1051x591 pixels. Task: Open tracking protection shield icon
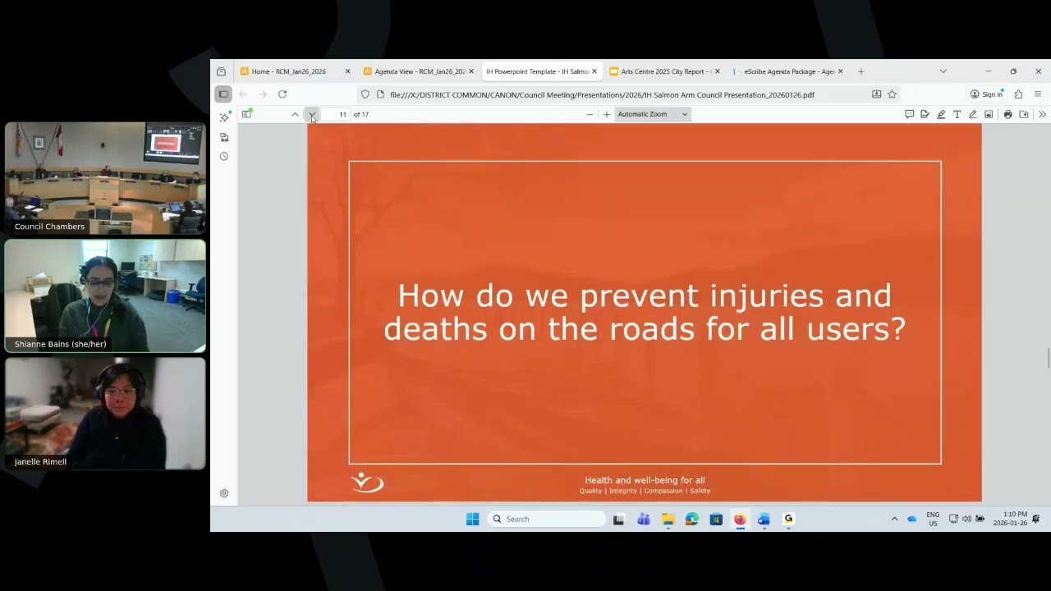(x=365, y=94)
